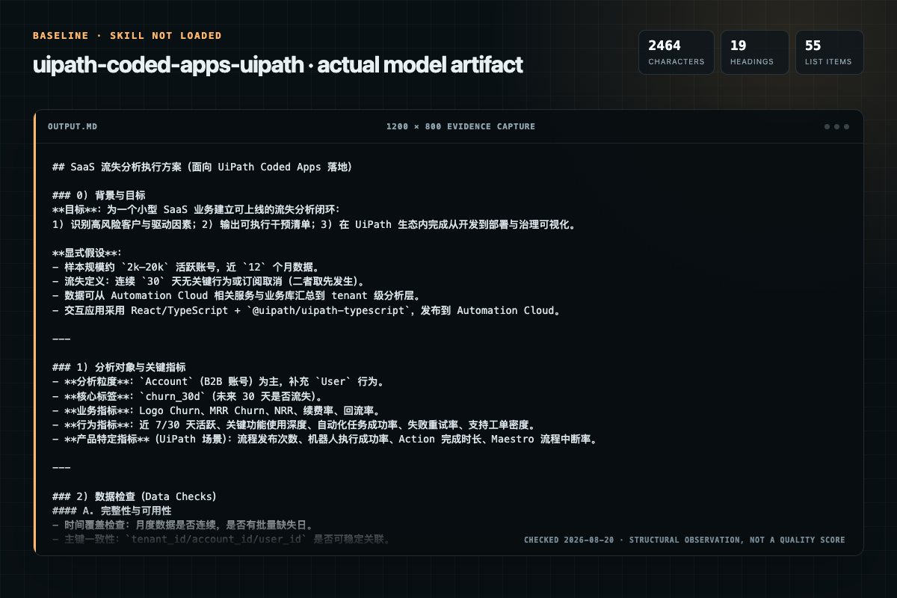Click the three-dot menu in the panel header
This screenshot has height=598, width=897.
point(836,126)
